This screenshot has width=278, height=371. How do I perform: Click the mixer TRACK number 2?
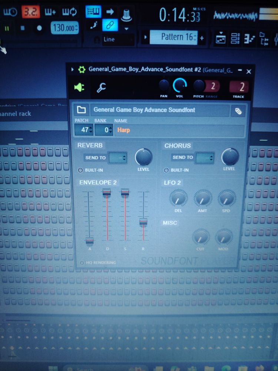(x=239, y=87)
